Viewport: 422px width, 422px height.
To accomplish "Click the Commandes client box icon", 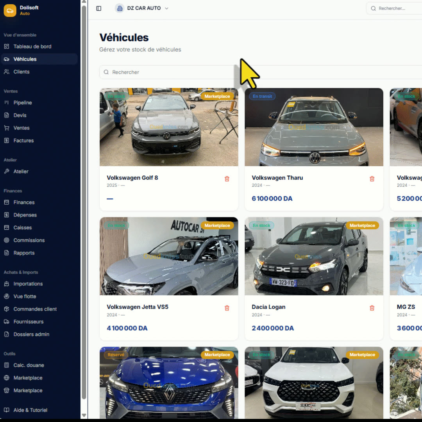I will click(7, 309).
